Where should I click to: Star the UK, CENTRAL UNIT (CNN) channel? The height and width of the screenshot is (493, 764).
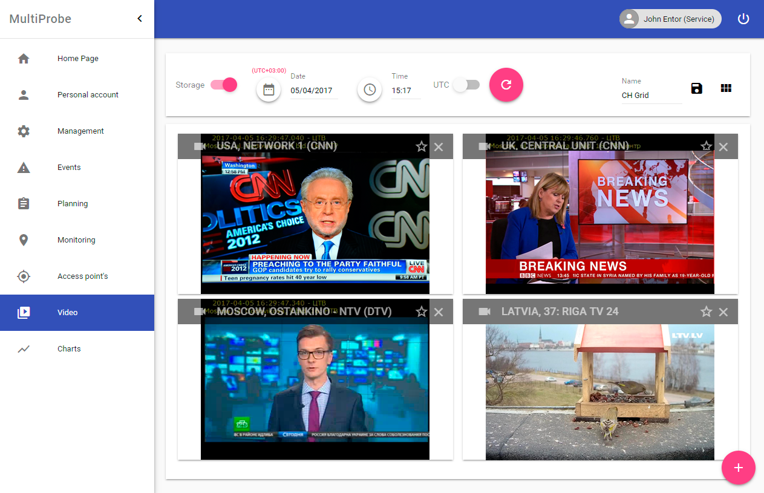[706, 146]
